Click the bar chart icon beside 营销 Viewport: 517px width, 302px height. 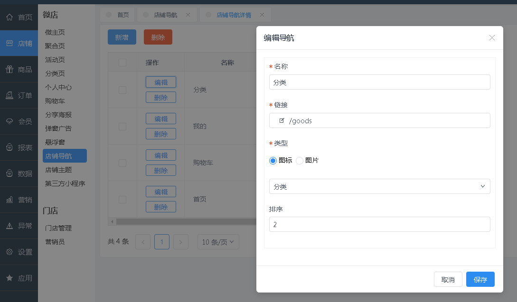tap(9, 200)
